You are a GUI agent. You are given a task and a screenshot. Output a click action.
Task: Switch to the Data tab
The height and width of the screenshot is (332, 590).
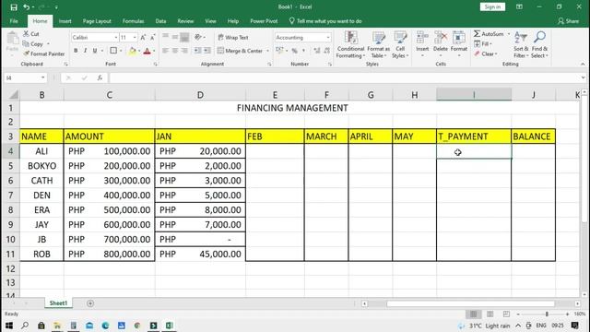point(160,21)
